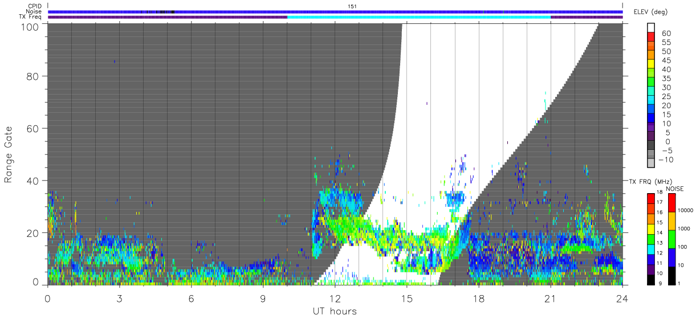
Task: Pick the red swatch in ELEV colorbar
Action: [x=651, y=38]
